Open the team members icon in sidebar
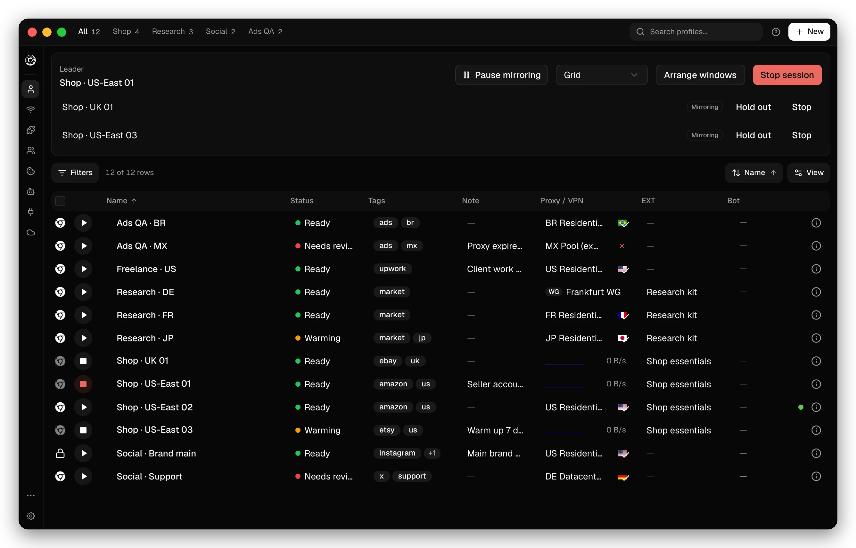The width and height of the screenshot is (856, 548). 31,150
